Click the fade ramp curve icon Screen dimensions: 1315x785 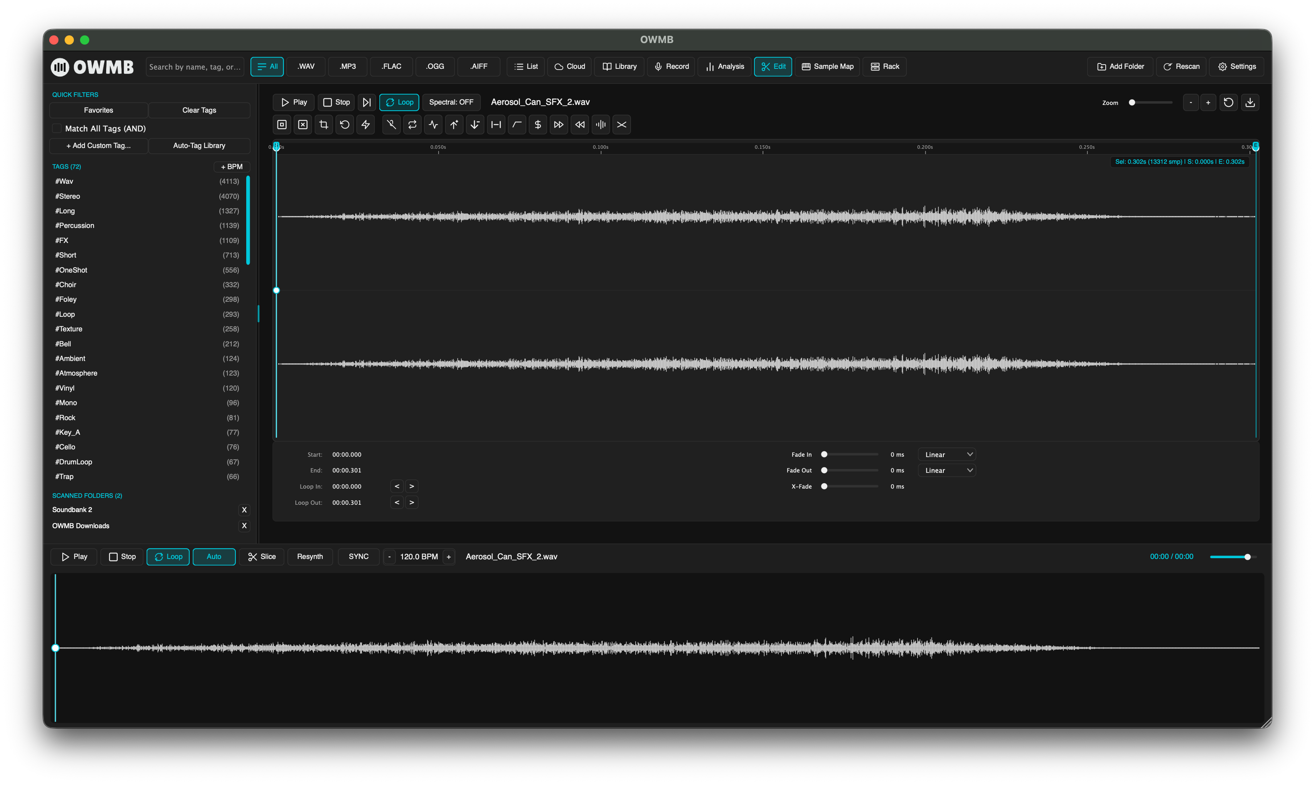coord(517,125)
